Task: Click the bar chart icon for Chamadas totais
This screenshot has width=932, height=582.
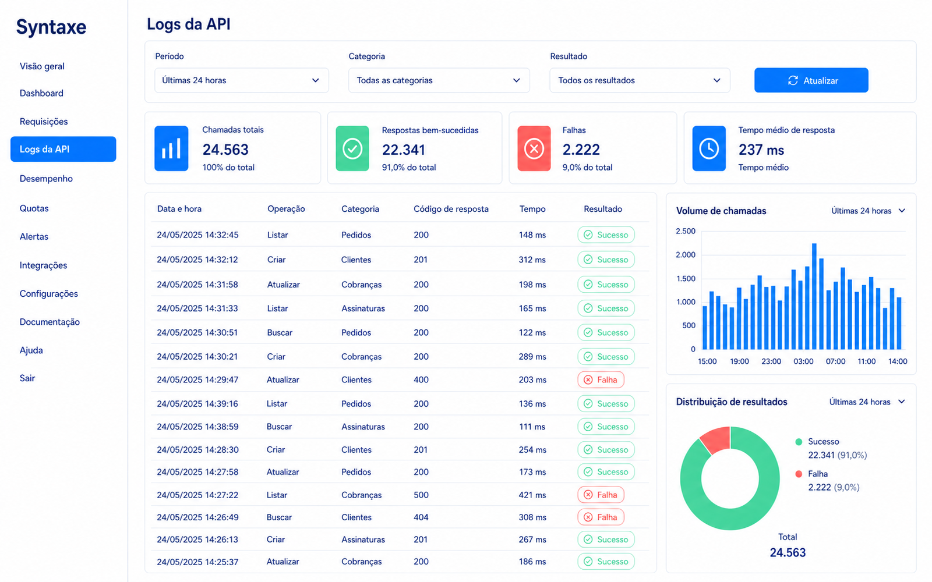Action: pyautogui.click(x=171, y=148)
